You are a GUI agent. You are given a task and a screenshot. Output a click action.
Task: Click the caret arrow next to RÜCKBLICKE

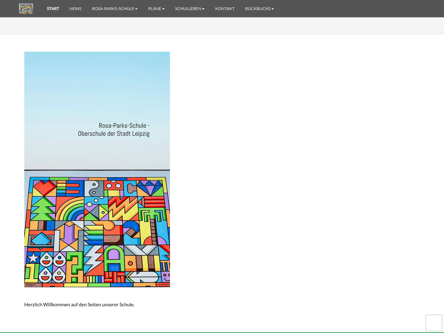coord(273,9)
